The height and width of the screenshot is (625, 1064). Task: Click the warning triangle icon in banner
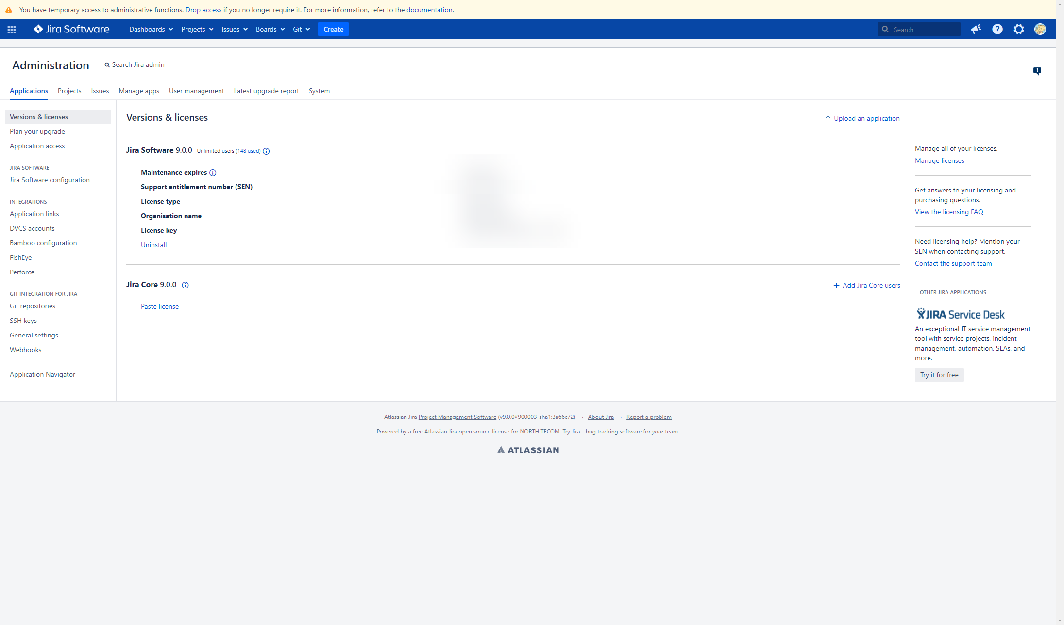[x=9, y=10]
